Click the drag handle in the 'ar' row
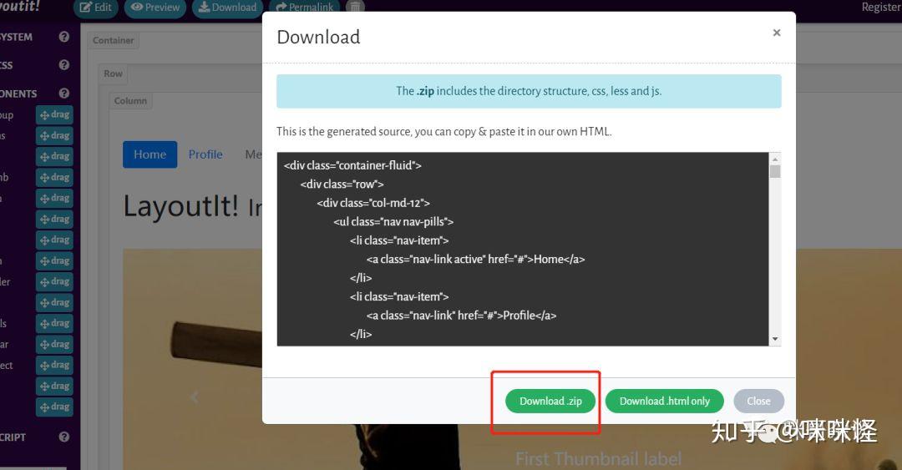Image resolution: width=902 pixels, height=470 pixels. click(54, 344)
